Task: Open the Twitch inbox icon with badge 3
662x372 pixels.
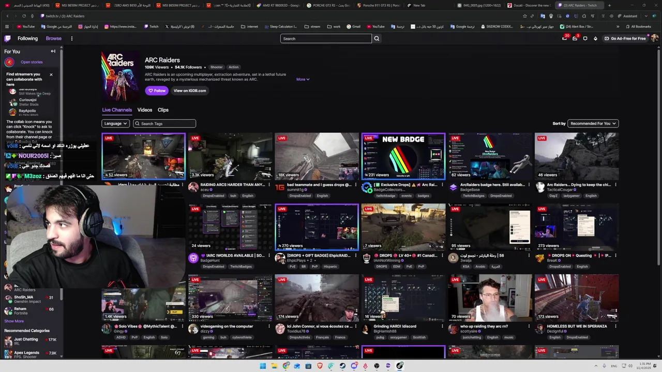Action: click(x=575, y=38)
